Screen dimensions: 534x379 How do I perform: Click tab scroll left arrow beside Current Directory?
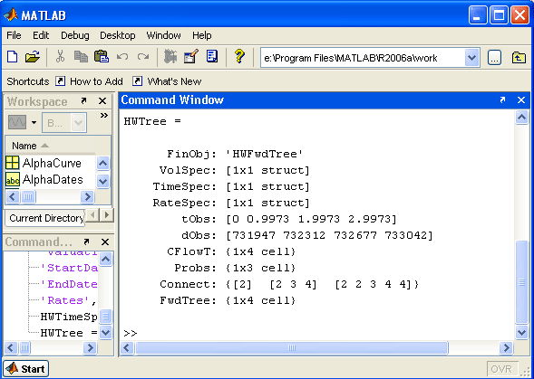[92, 214]
